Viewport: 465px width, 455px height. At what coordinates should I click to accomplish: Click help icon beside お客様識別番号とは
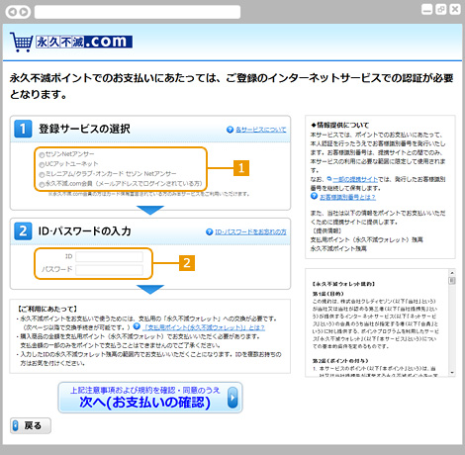click(x=314, y=196)
